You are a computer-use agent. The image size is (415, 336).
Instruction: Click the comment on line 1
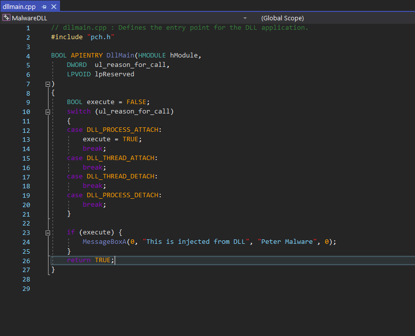pos(179,28)
